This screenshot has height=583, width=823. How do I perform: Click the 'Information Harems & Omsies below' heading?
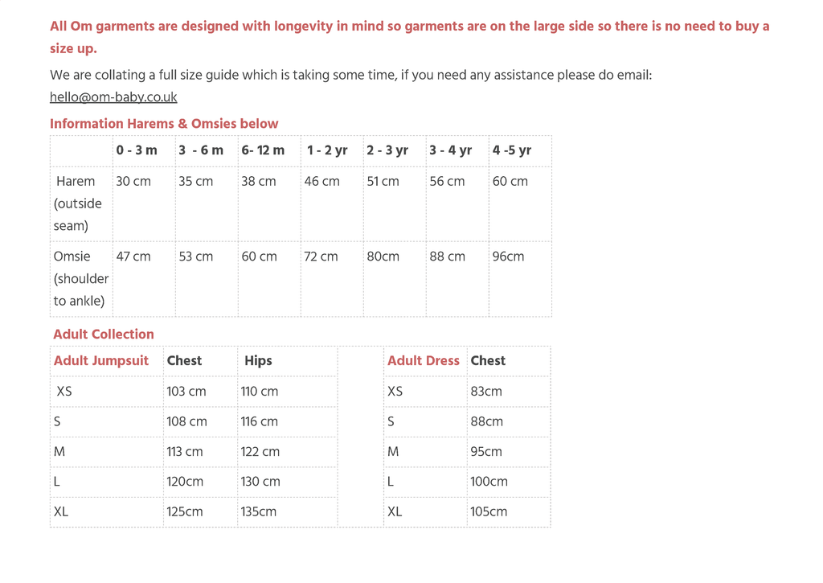tap(164, 124)
